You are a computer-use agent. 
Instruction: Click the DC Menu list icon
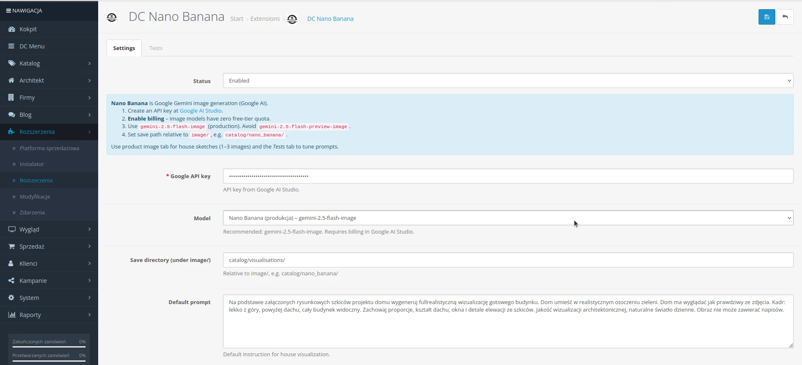(x=11, y=46)
